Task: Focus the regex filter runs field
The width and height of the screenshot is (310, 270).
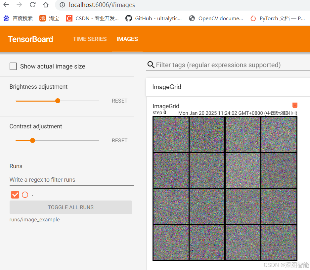Action: 71,180
